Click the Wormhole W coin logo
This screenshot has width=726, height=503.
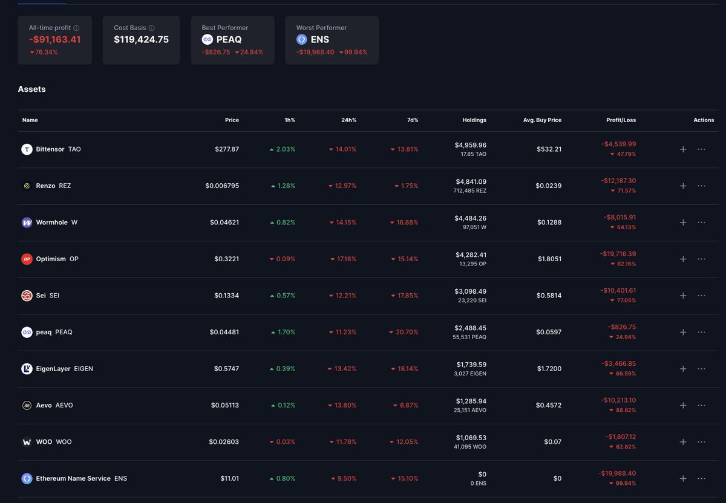[x=27, y=222]
